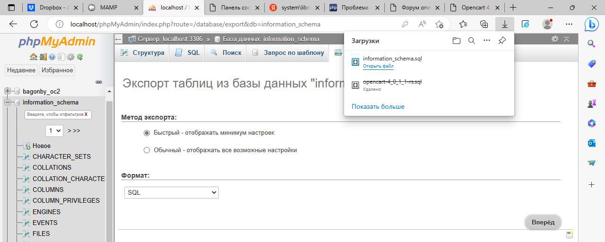This screenshot has height=242, width=605.
Task: Select the quick export method radio button
Action: pos(147,133)
